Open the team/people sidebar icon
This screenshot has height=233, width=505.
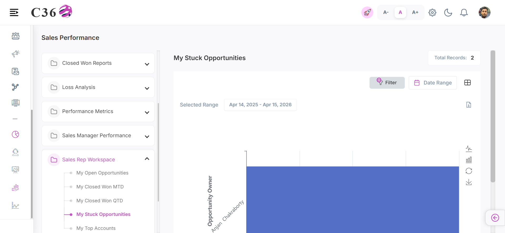(16, 36)
